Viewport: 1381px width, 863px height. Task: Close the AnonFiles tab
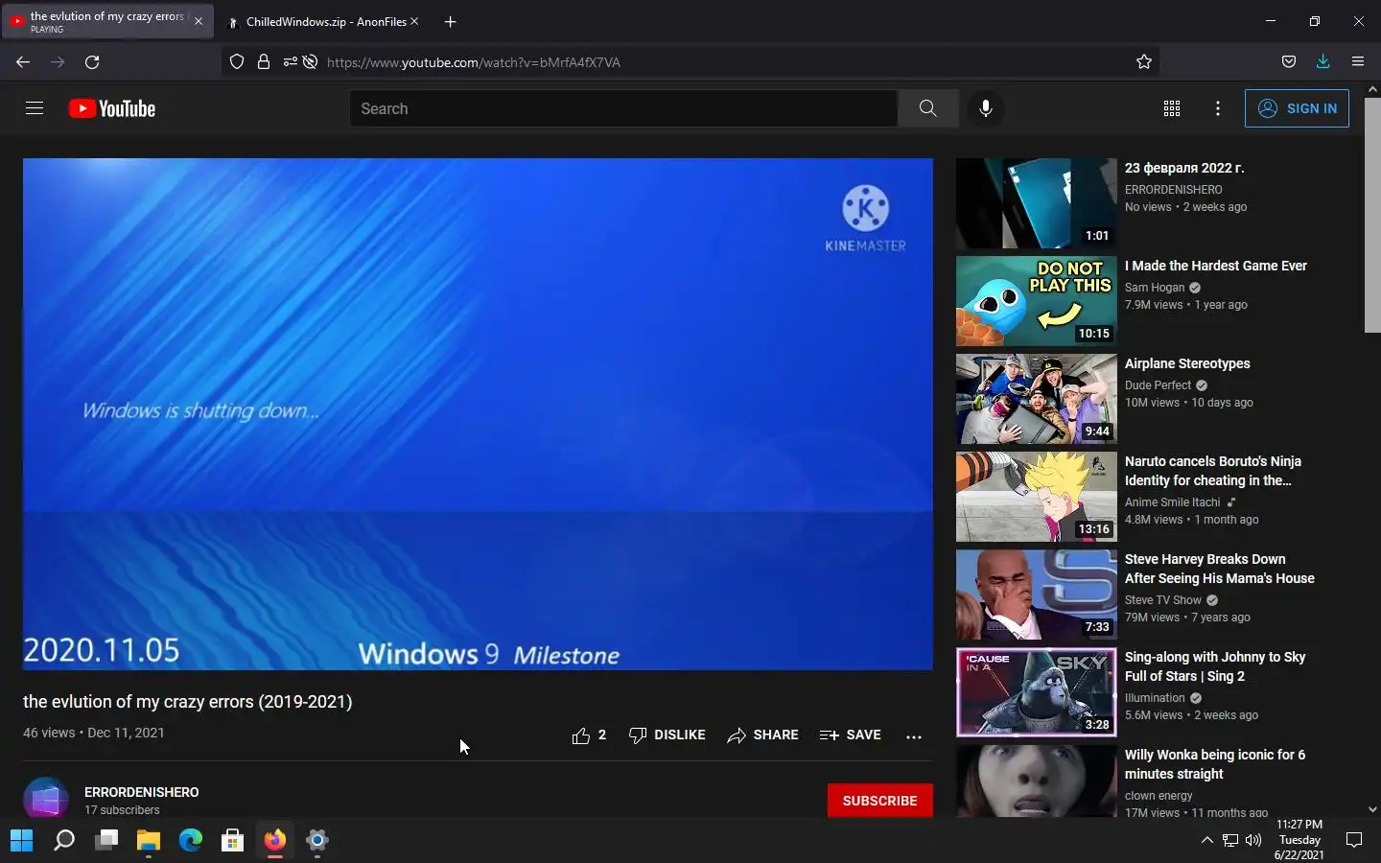click(x=414, y=21)
